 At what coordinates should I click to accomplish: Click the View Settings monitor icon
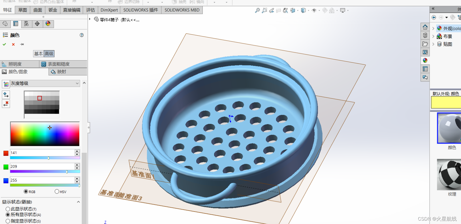pyautogui.click(x=343, y=10)
